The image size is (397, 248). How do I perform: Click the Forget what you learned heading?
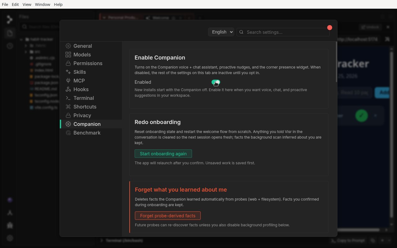coord(181,190)
